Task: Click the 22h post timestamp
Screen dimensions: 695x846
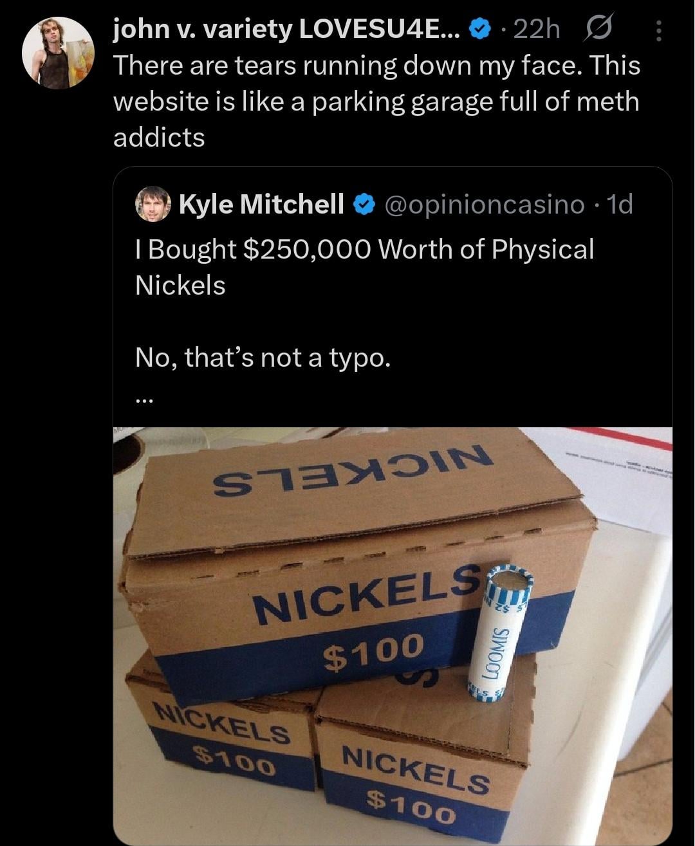Action: tap(538, 30)
